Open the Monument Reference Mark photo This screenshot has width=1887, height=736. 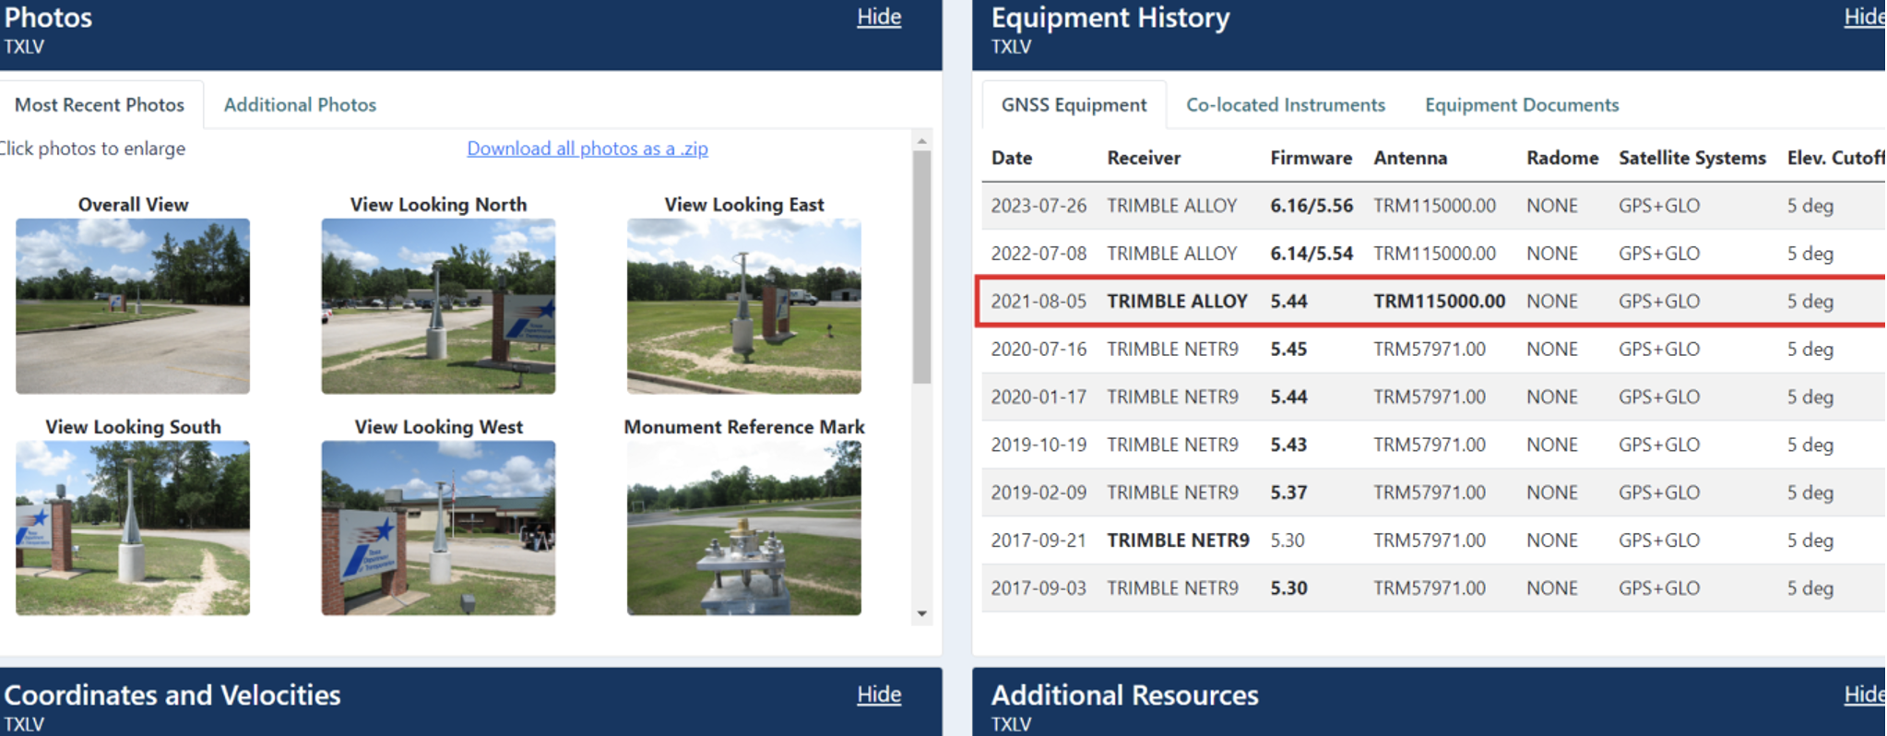click(743, 528)
